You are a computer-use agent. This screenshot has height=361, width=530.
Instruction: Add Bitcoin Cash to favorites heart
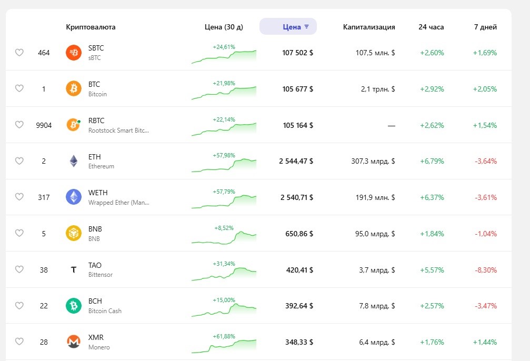tap(19, 306)
